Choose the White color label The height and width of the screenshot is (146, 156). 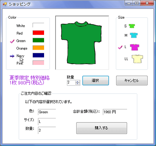[x=21, y=26]
